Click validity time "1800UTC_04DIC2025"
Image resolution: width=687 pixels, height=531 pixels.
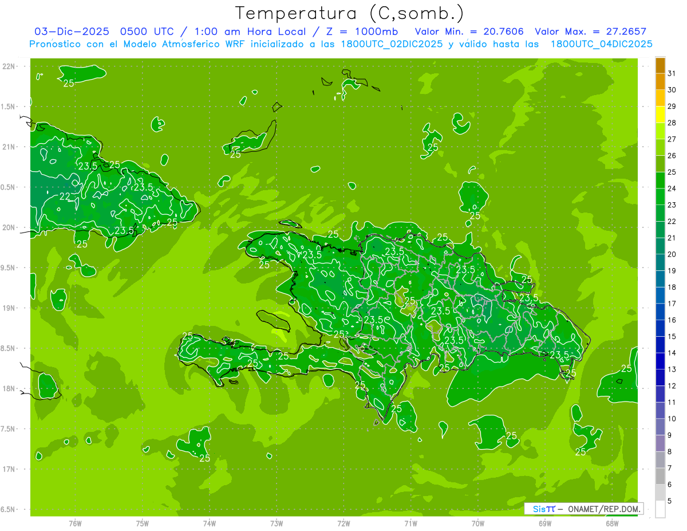point(601,44)
